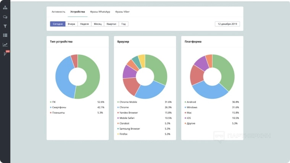
Task: Choose the Квартал period
Action: [x=112, y=24]
